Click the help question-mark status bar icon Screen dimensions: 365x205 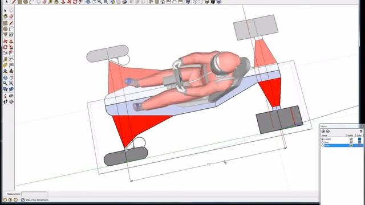tap(23, 200)
